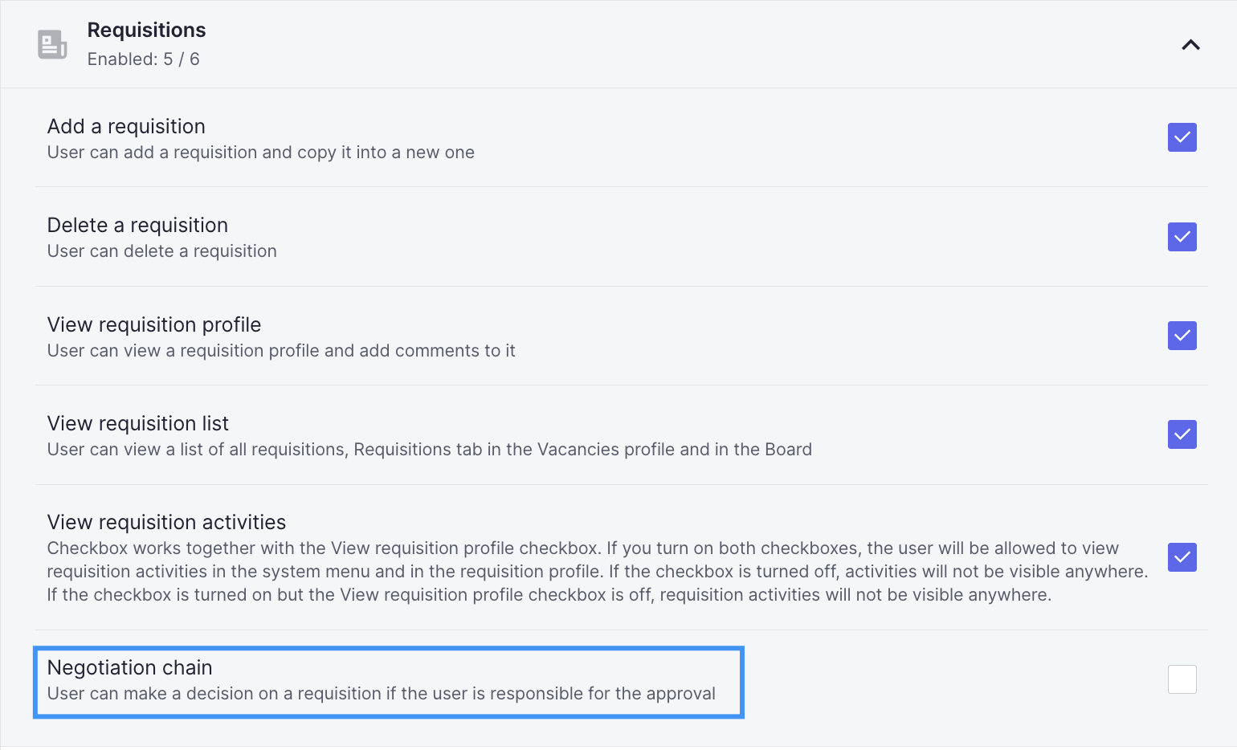Click the View requisition list title
Viewport: 1237px width, 750px height.
(138, 423)
